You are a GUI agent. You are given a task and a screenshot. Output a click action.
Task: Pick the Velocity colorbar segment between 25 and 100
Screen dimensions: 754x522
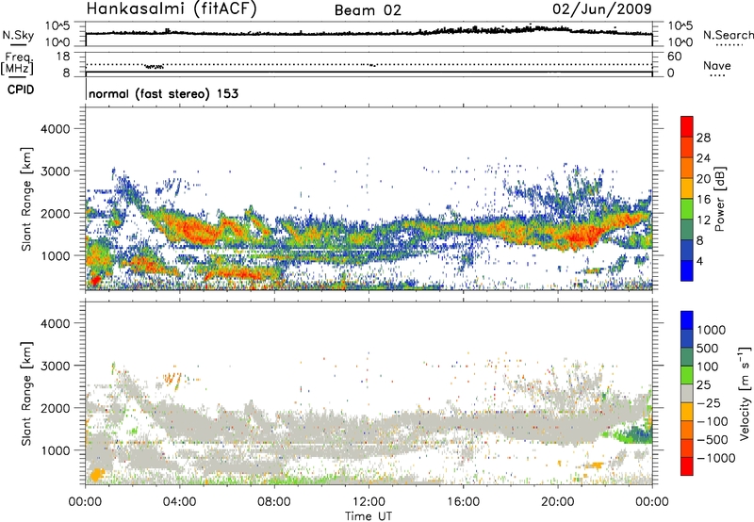687,375
